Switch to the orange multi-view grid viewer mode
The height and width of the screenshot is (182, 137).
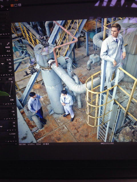click(12, 5)
